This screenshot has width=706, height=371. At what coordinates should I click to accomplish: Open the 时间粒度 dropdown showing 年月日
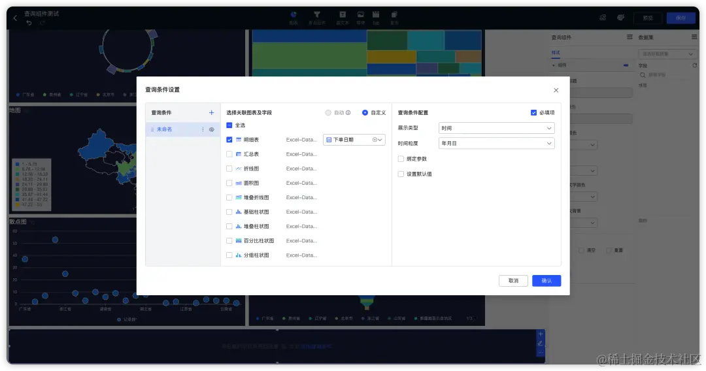pos(496,144)
